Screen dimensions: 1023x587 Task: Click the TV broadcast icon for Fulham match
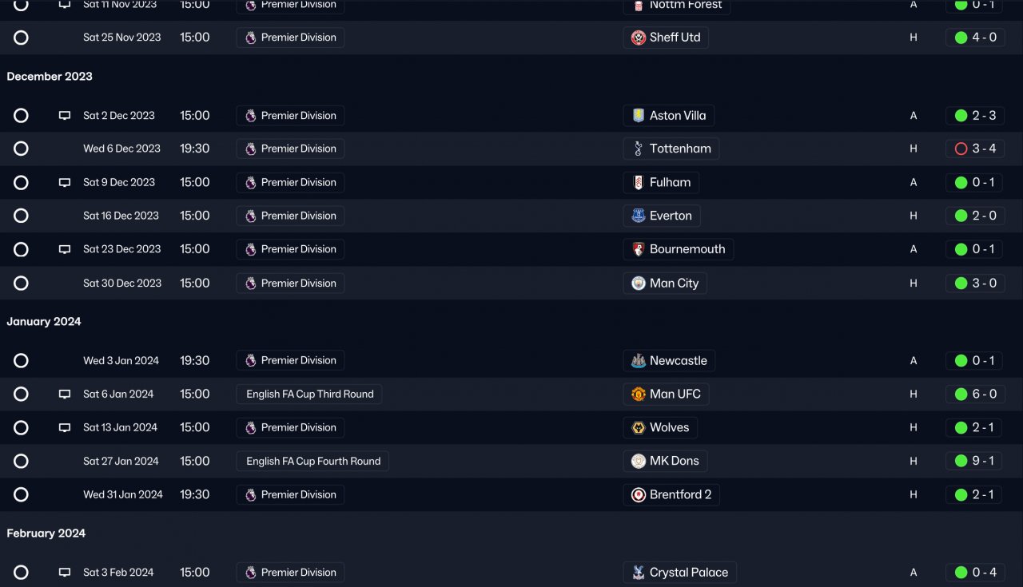(65, 183)
